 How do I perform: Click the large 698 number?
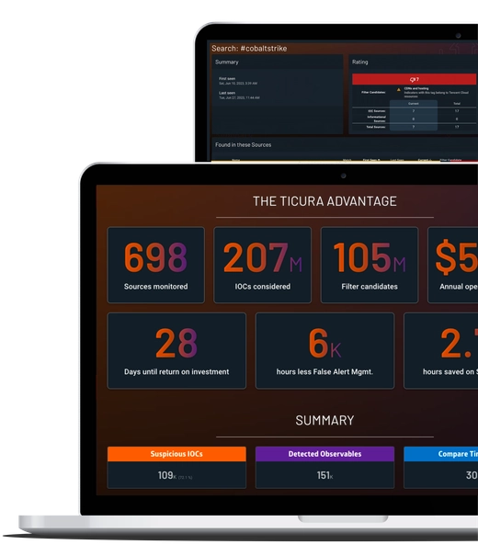click(155, 257)
